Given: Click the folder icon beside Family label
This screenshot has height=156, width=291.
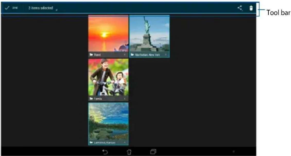Looking at the screenshot, I should [91, 99].
